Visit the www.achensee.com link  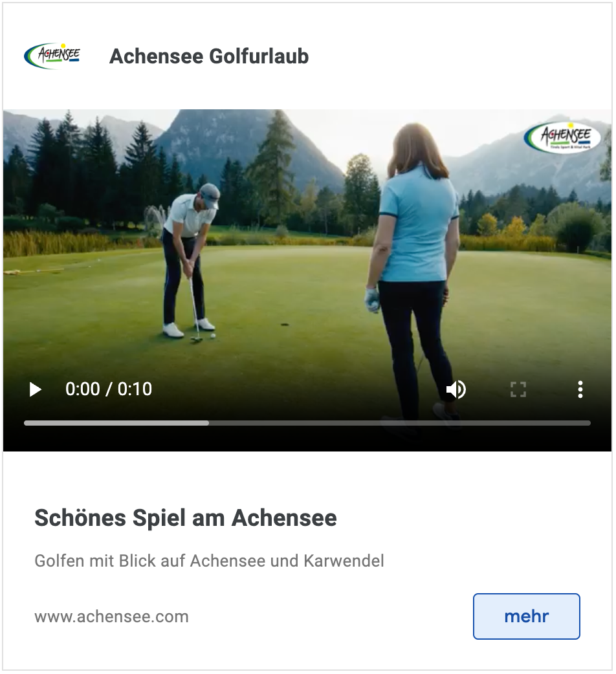111,616
